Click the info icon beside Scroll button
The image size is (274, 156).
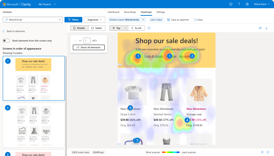(149, 28)
